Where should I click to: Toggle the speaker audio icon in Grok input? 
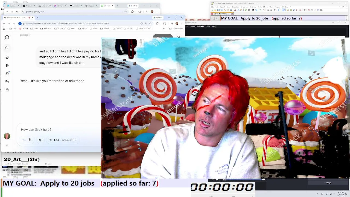tap(40, 140)
